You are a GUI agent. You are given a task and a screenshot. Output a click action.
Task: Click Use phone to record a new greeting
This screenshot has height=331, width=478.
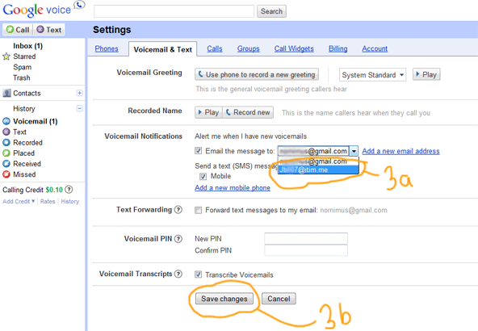(257, 74)
